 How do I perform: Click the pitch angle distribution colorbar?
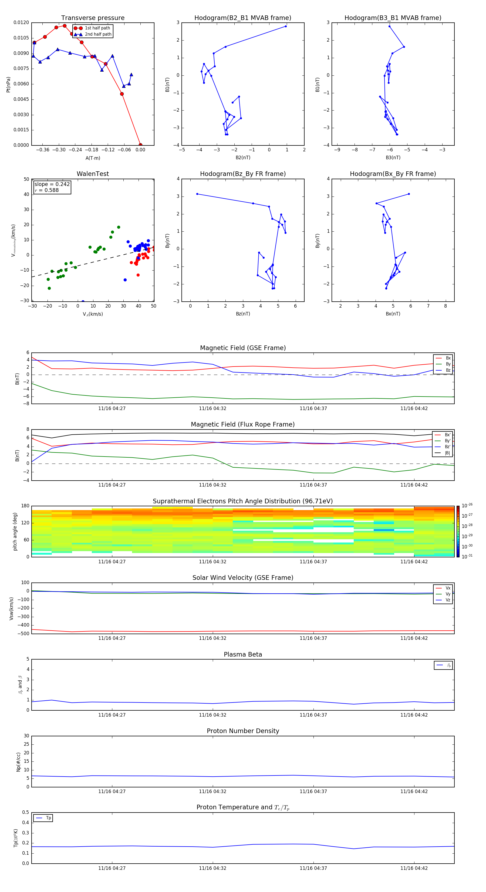point(458,531)
